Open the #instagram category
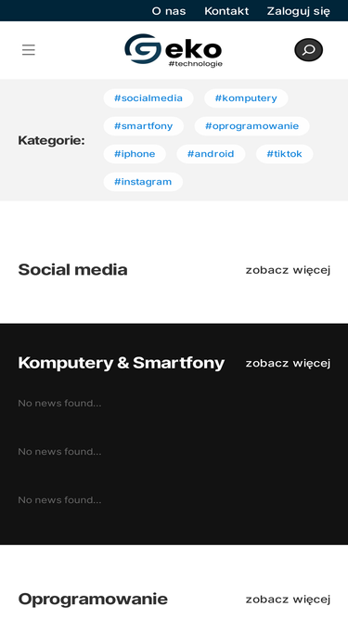348x619 pixels. [x=143, y=182]
